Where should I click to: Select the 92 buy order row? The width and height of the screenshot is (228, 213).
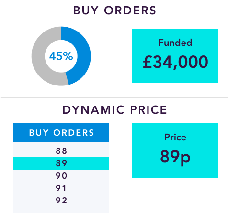pos(61,201)
